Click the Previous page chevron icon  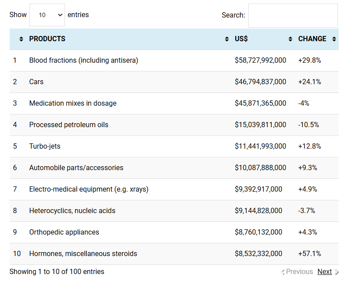click(x=282, y=272)
